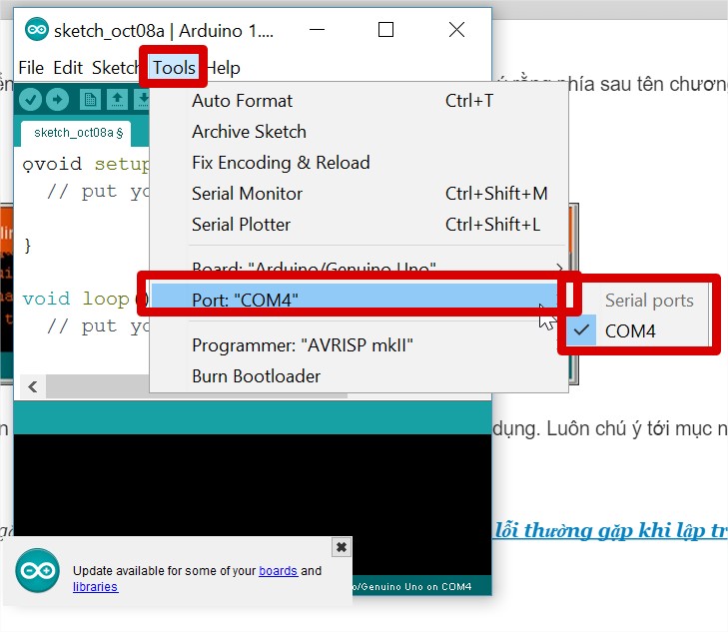Screen dimensions: 728x632
Task: Expand the Board submenu
Action: (x=359, y=267)
